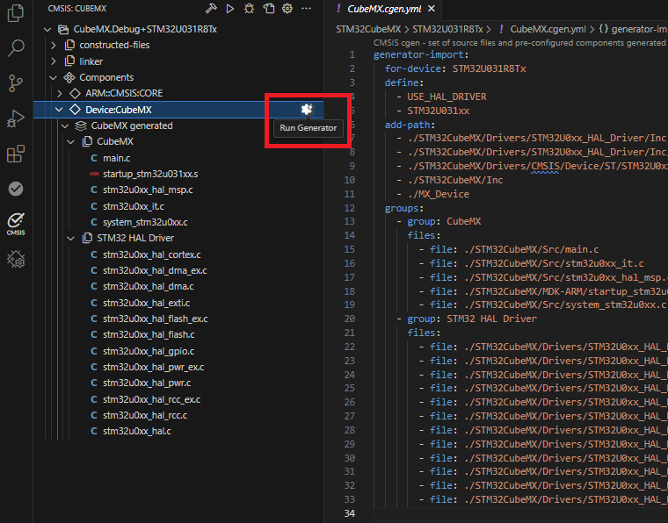Click the Run Generator icon on Device:CubeMX
668x523 pixels.
(x=306, y=109)
